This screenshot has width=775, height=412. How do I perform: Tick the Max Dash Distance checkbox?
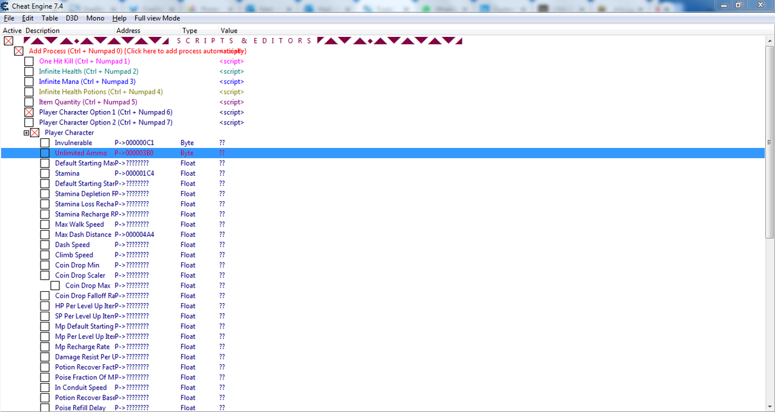click(x=45, y=235)
